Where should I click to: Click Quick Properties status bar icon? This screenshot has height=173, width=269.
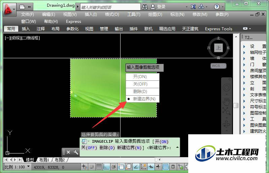(173, 167)
